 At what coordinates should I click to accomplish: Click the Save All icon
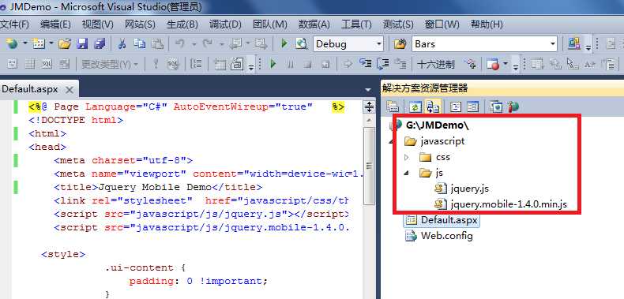click(x=100, y=43)
